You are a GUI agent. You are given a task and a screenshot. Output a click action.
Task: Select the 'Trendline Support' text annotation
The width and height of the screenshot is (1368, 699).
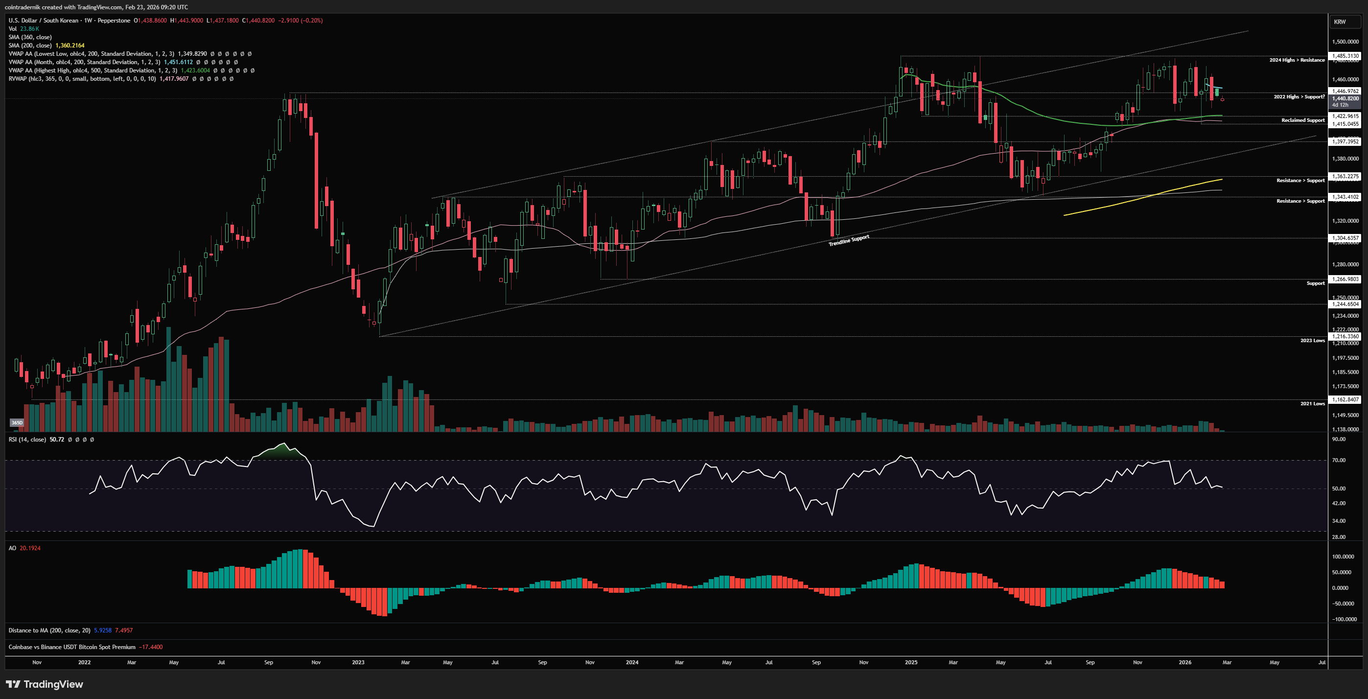(x=849, y=241)
